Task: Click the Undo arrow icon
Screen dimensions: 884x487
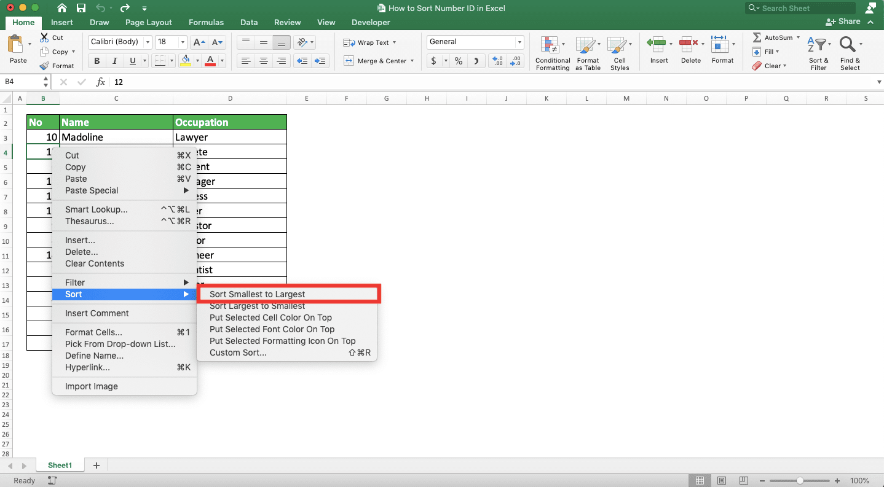Action: pyautogui.click(x=102, y=8)
